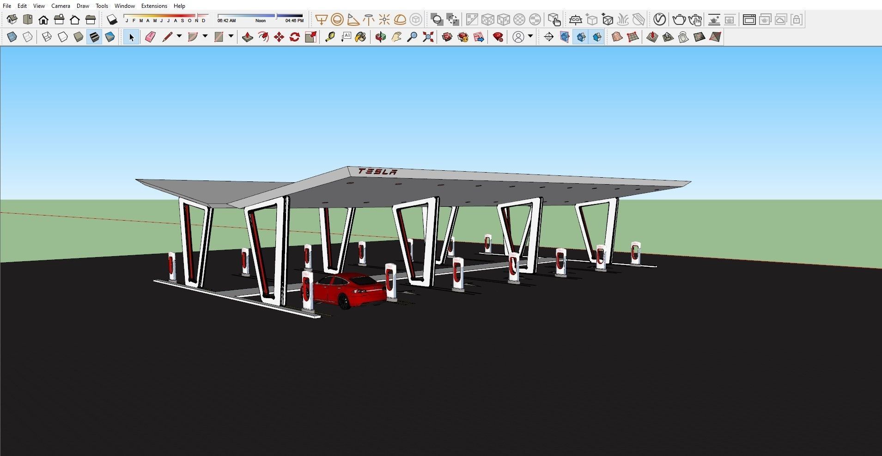Open the File menu
The image size is (882, 456).
[x=7, y=6]
